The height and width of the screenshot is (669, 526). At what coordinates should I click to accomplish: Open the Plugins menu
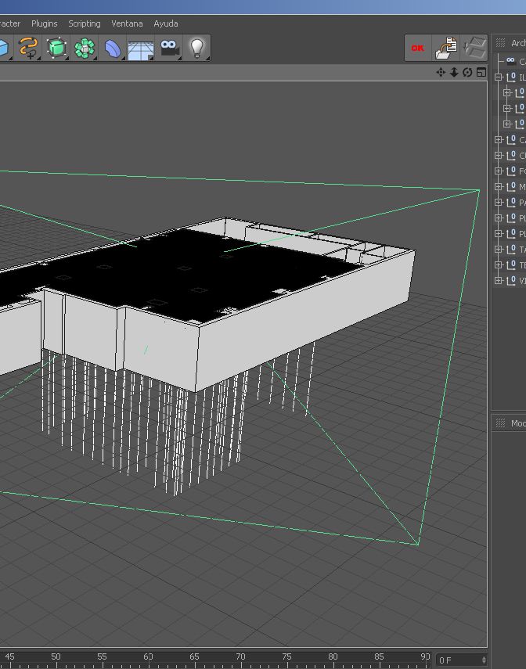coord(45,24)
